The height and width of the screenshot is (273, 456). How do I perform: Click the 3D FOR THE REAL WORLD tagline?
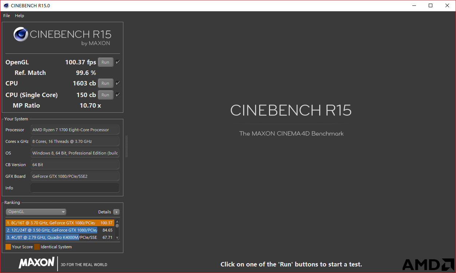click(84, 265)
